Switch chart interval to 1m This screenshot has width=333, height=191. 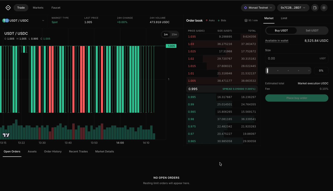(x=166, y=34)
